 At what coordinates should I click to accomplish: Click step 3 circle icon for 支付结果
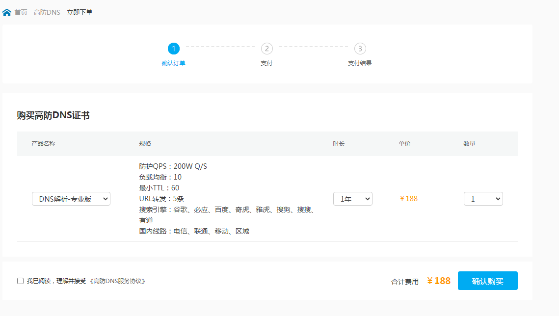[x=360, y=49]
